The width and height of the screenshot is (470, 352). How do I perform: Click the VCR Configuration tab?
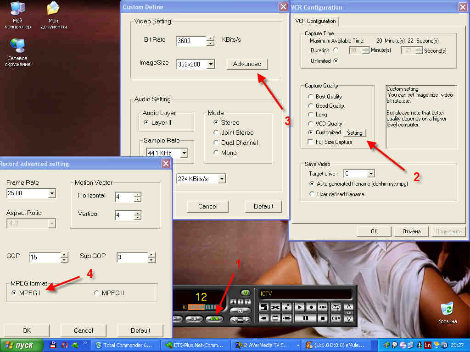(315, 21)
